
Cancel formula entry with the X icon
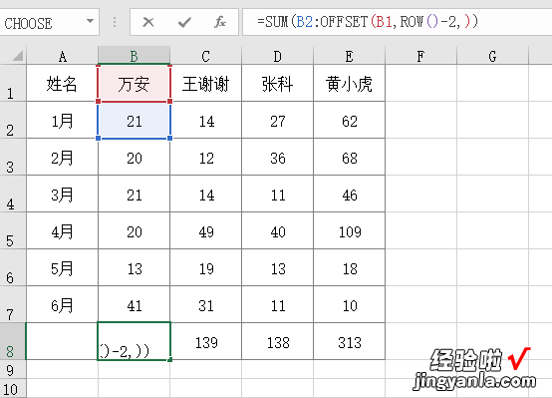point(148,22)
